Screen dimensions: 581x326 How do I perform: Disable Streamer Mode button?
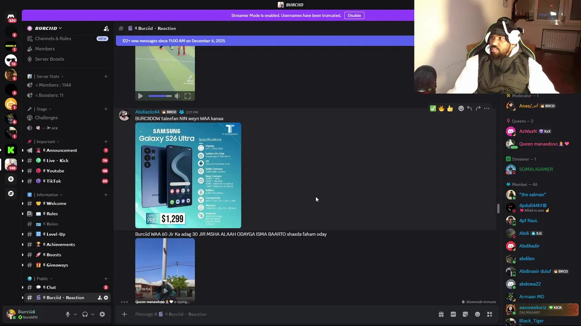(354, 15)
